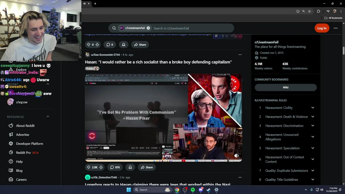Click the r/LivestreamFail community title
345x194 pixels.
point(267,42)
